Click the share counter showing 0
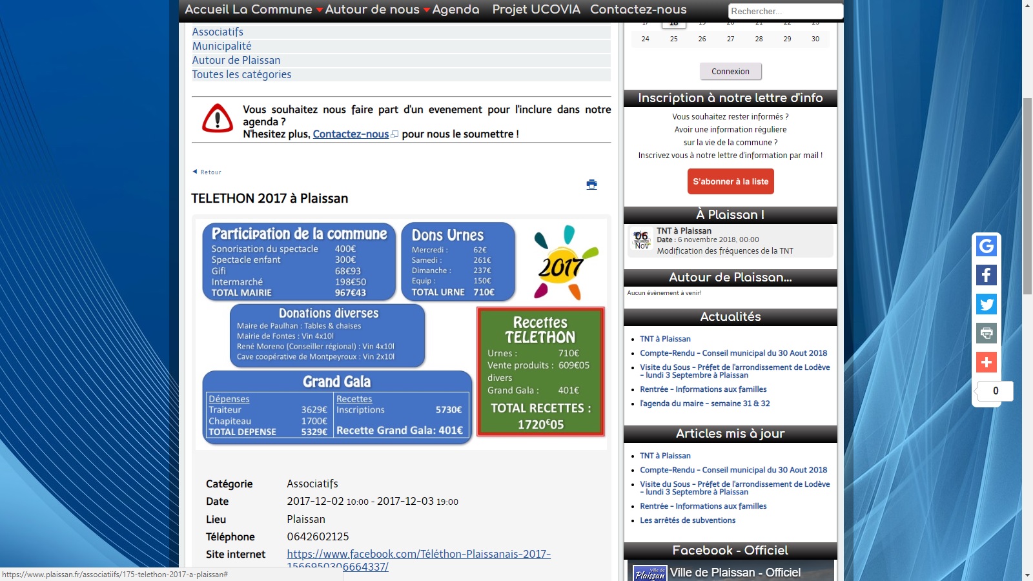 point(995,391)
